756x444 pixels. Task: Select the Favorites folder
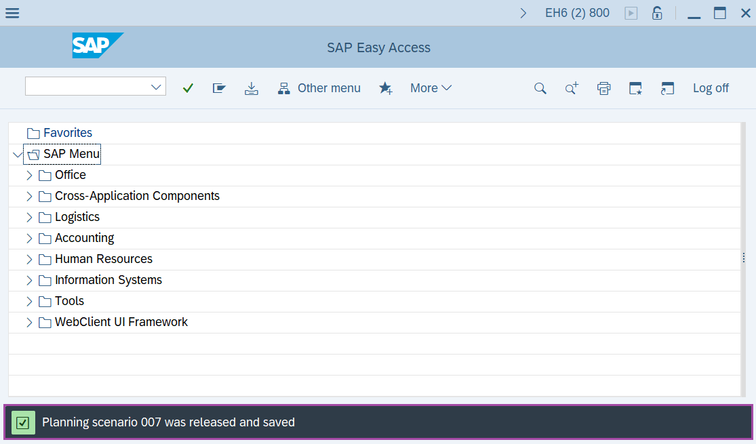point(67,133)
